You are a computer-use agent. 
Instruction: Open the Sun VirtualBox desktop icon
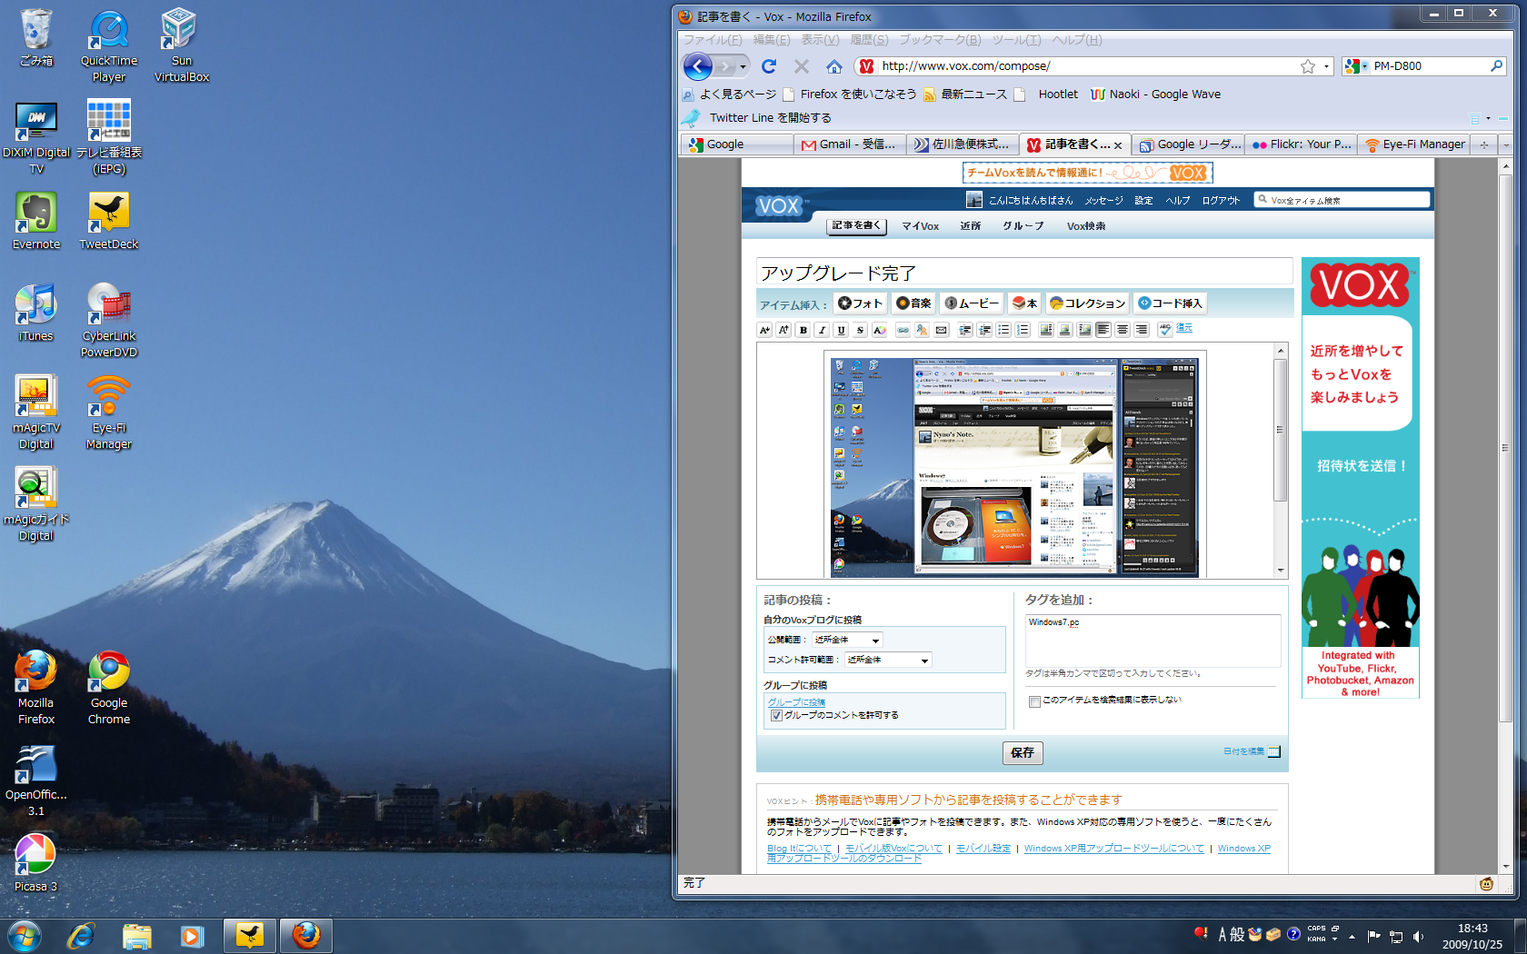click(181, 45)
